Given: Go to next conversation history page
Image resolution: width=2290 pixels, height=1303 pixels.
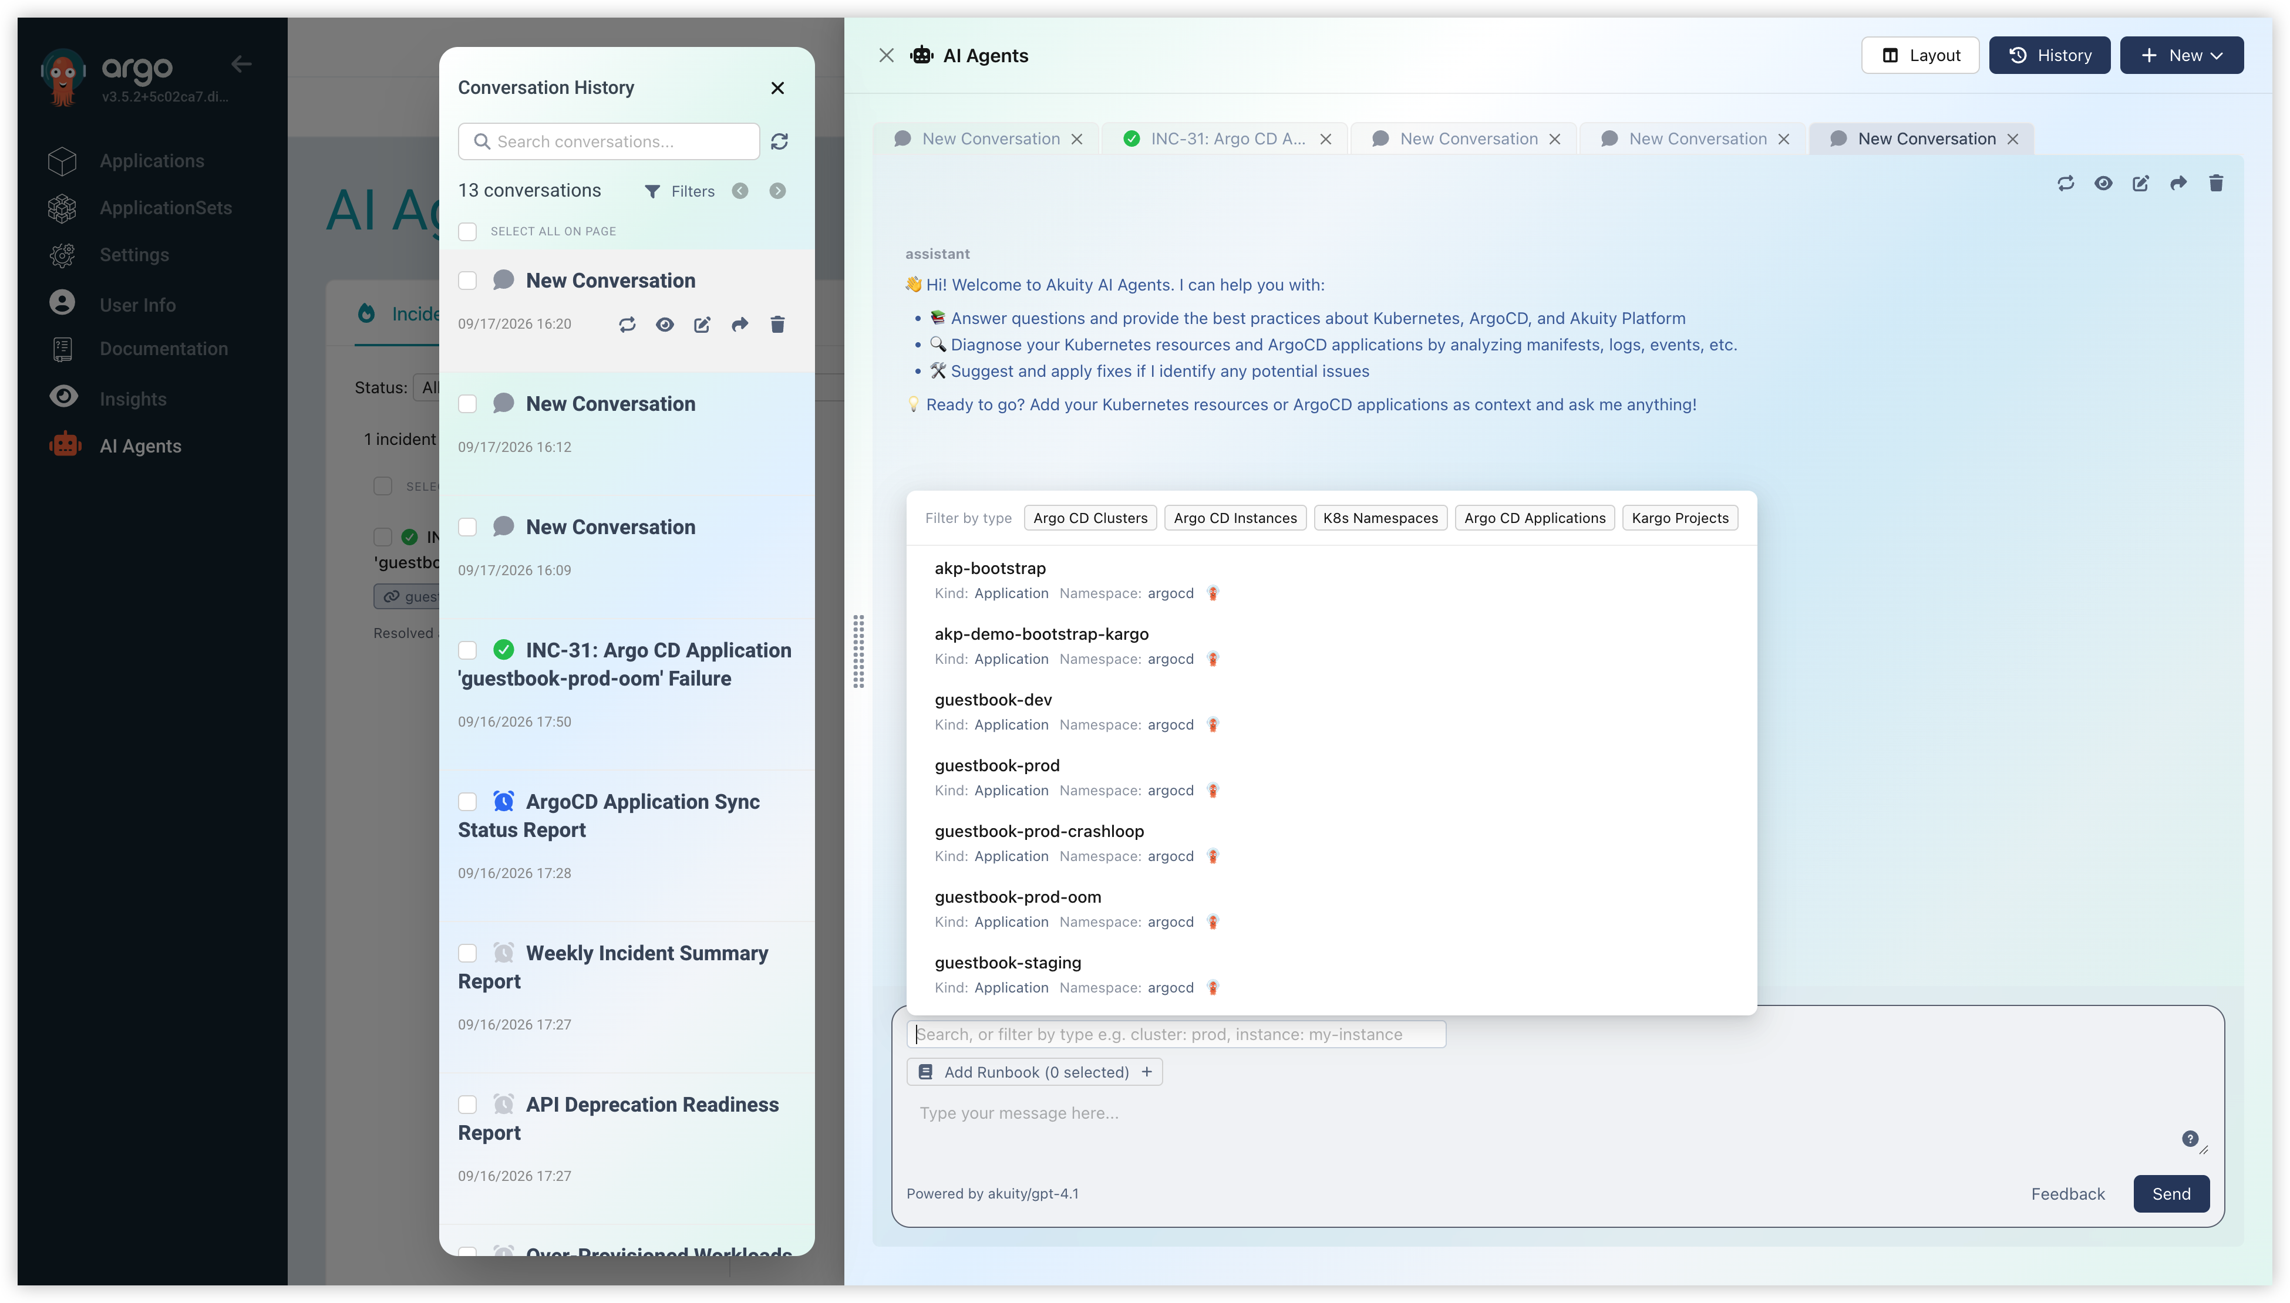Looking at the screenshot, I should click(777, 191).
